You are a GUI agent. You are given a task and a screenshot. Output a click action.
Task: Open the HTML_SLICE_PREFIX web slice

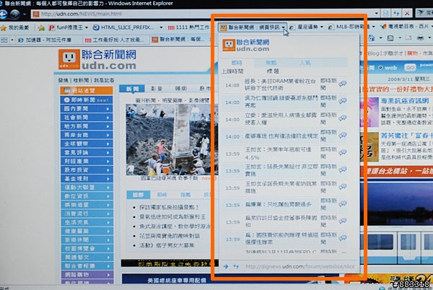(125, 27)
